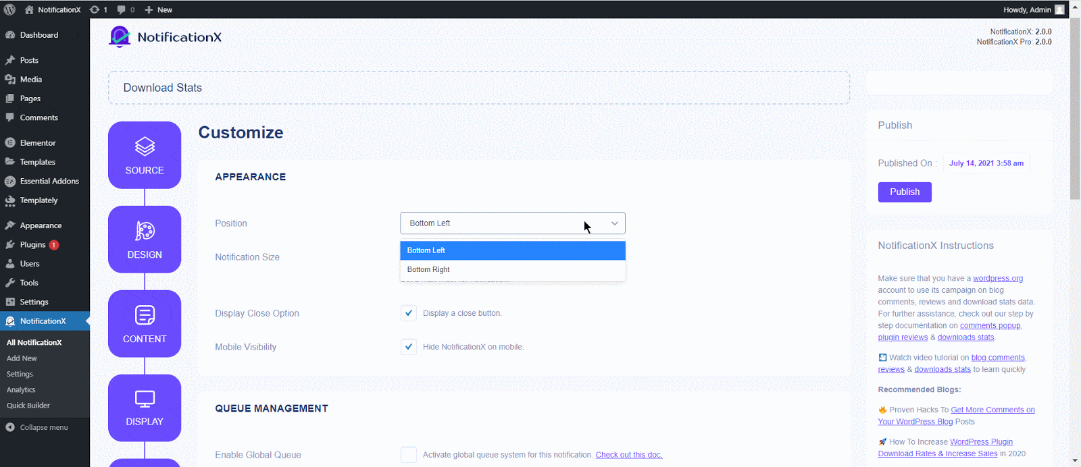Open the plugin reviews link
This screenshot has height=467, width=1081.
(x=903, y=337)
